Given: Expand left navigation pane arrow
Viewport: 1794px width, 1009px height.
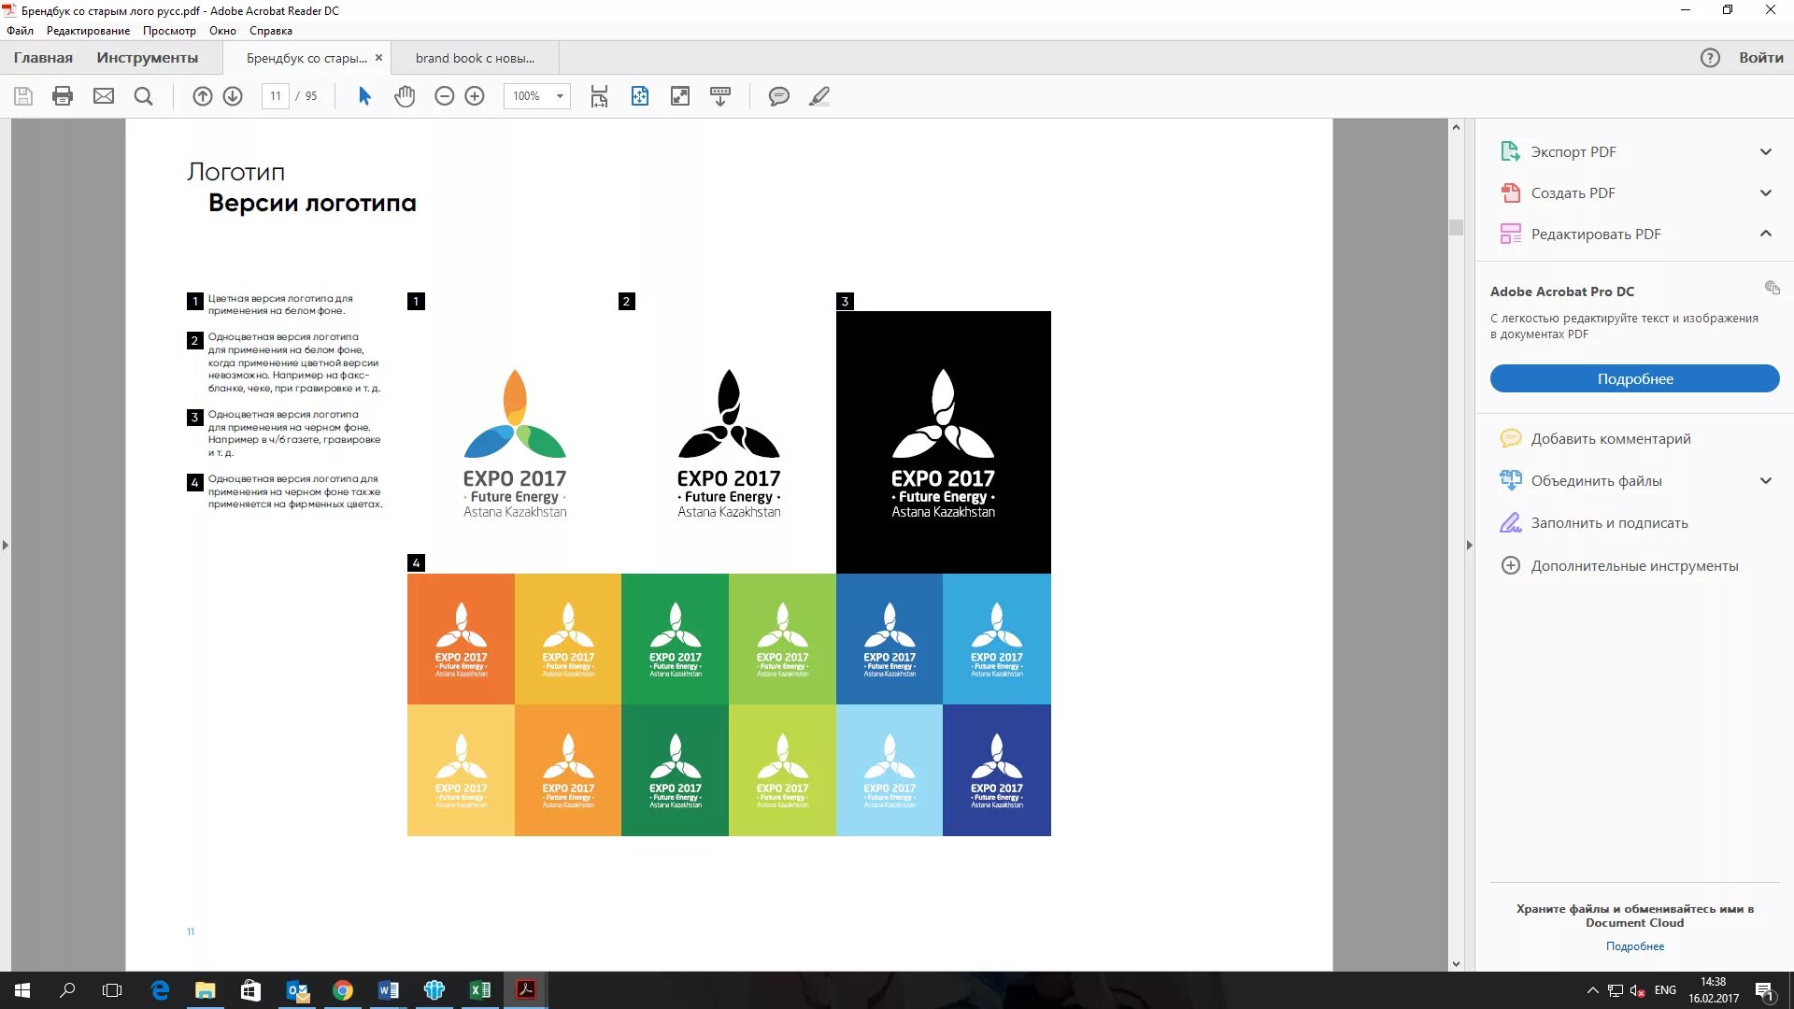Looking at the screenshot, I should coord(6,545).
